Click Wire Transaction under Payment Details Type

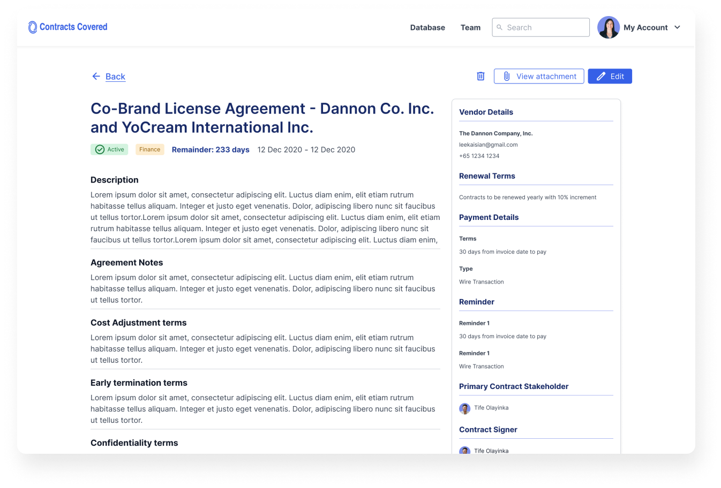click(x=482, y=282)
